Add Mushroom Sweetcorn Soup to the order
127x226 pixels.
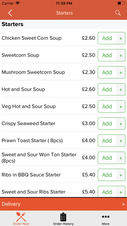click(x=107, y=72)
